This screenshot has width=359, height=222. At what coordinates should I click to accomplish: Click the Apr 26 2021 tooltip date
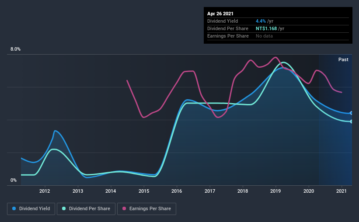click(x=220, y=14)
